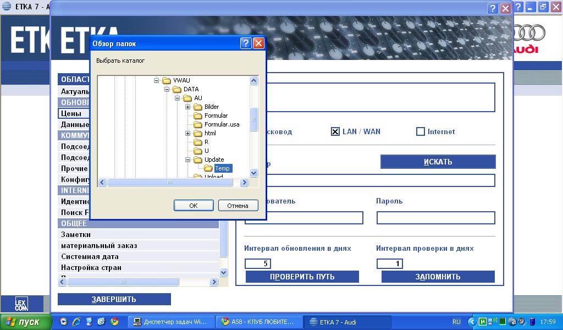
Task: Expand the Bilder folder node
Action: click(x=188, y=107)
